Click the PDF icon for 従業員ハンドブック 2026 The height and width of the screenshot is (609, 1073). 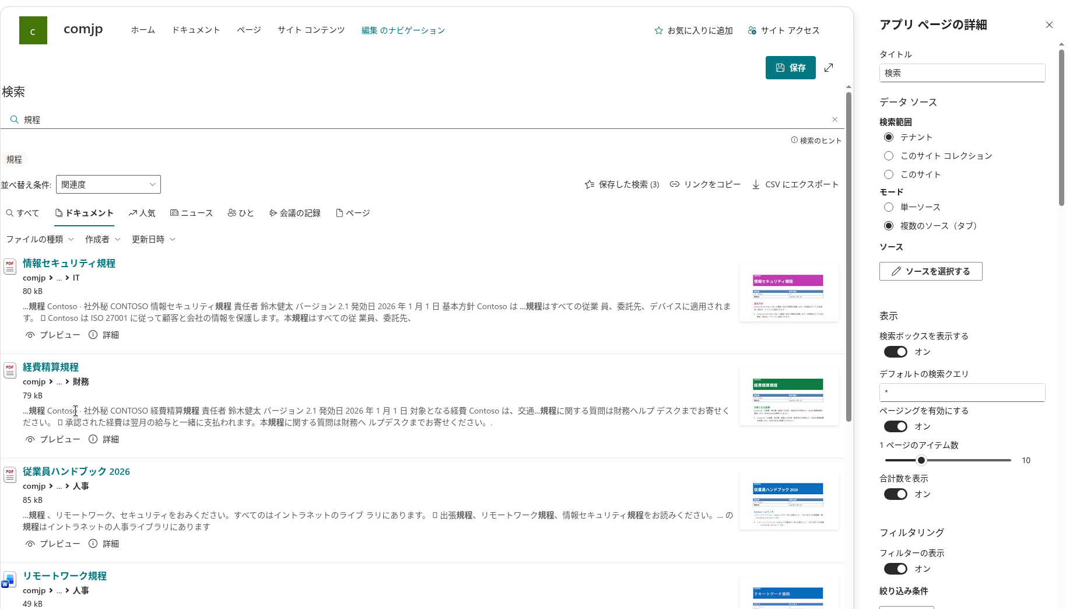pyautogui.click(x=10, y=475)
